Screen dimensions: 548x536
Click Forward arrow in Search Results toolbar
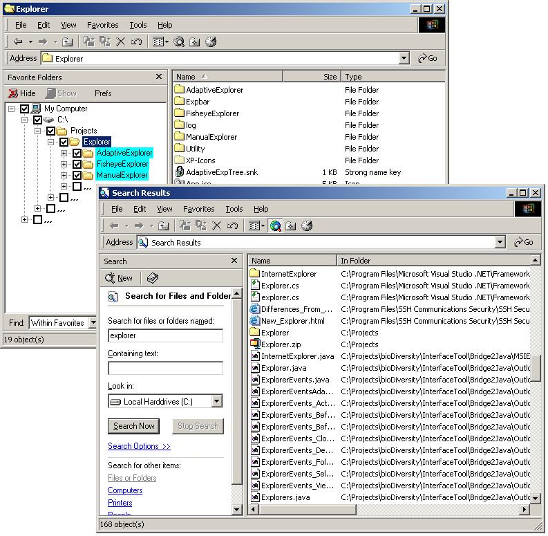(x=139, y=225)
